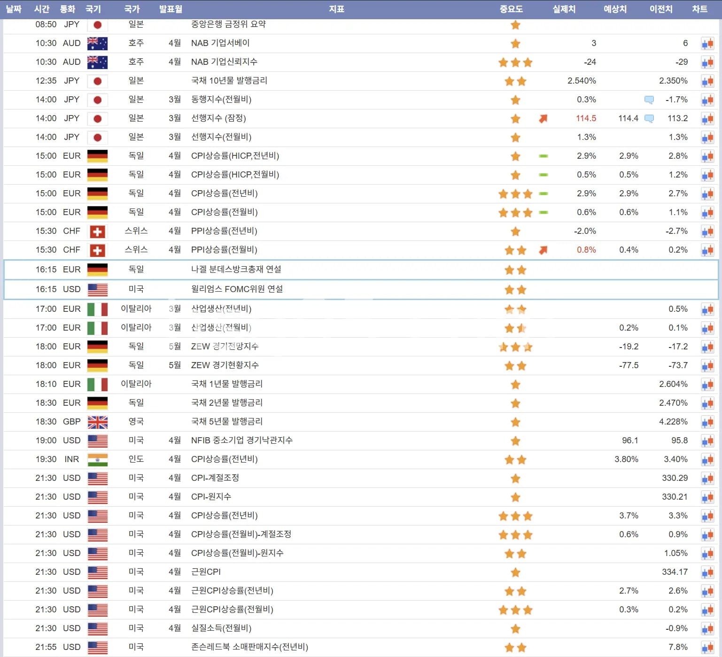722x657 pixels.
Task: Click the three-star rating for 독일 CPI상승률(전년비)
Action: click(515, 193)
